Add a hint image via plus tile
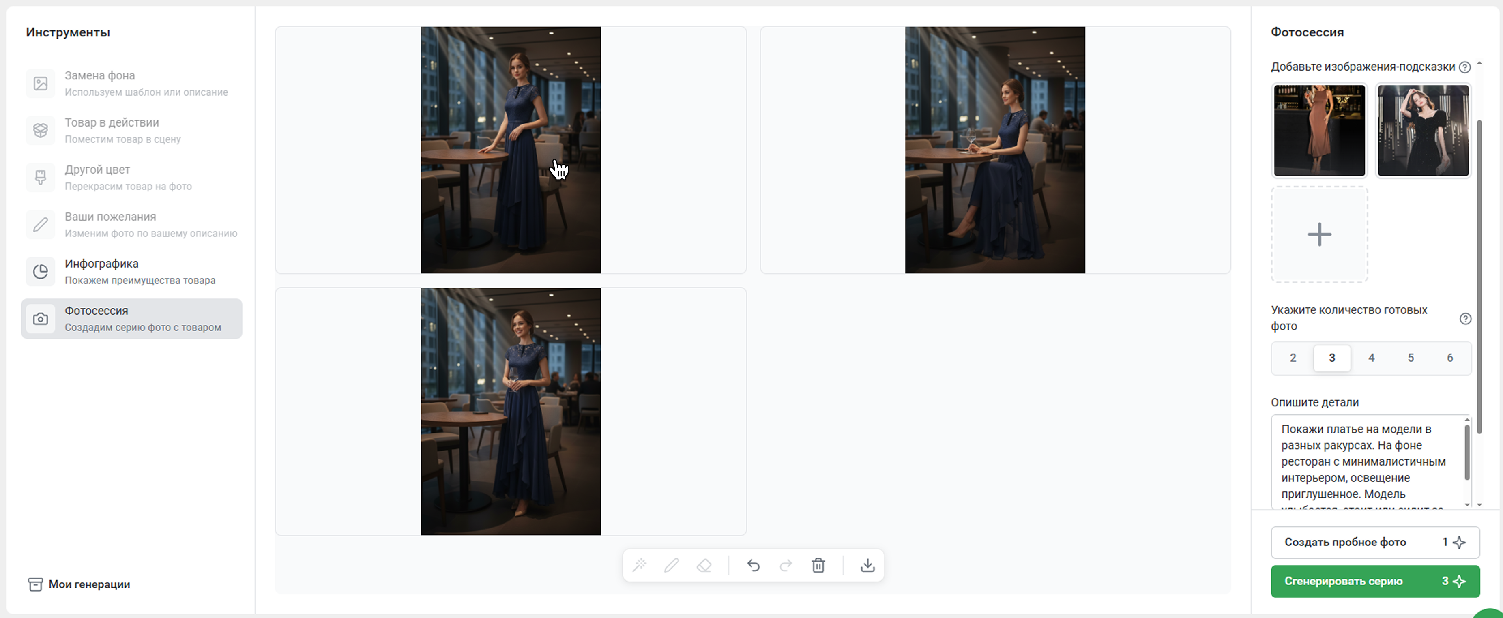The image size is (1503, 618). (1319, 235)
